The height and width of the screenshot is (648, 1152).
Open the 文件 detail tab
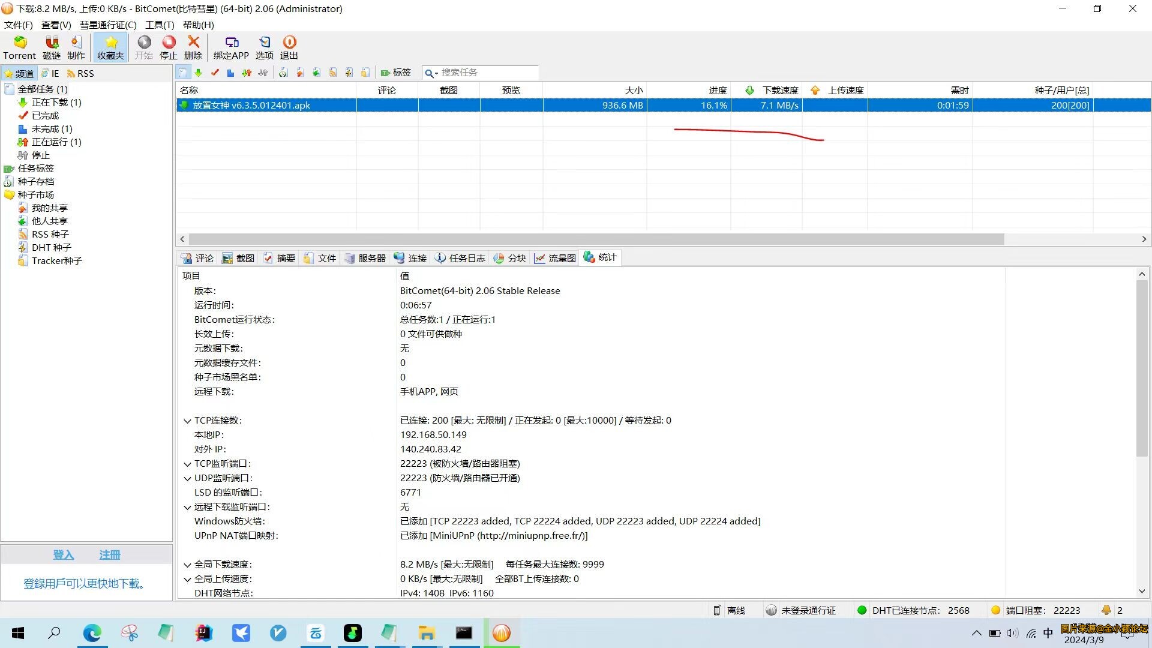coord(320,258)
